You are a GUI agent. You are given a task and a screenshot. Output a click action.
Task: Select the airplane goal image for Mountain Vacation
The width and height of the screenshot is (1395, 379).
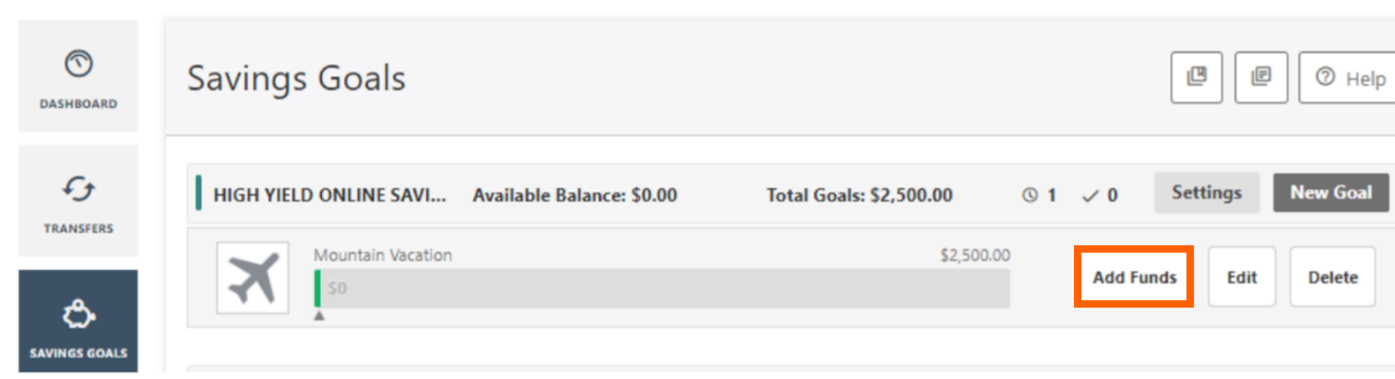click(x=253, y=278)
